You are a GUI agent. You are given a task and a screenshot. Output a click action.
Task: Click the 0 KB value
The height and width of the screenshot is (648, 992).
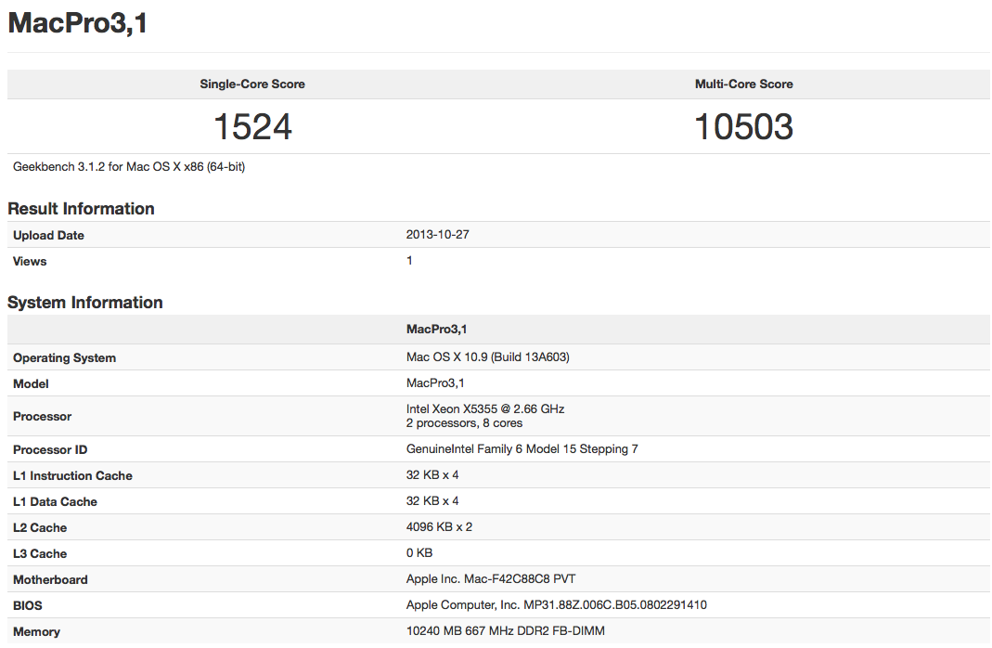click(x=419, y=552)
